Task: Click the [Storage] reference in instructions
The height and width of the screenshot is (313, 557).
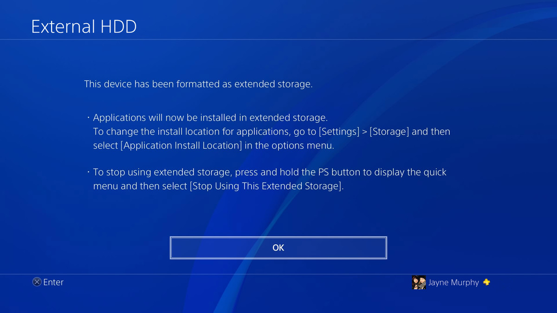Action: click(x=389, y=132)
